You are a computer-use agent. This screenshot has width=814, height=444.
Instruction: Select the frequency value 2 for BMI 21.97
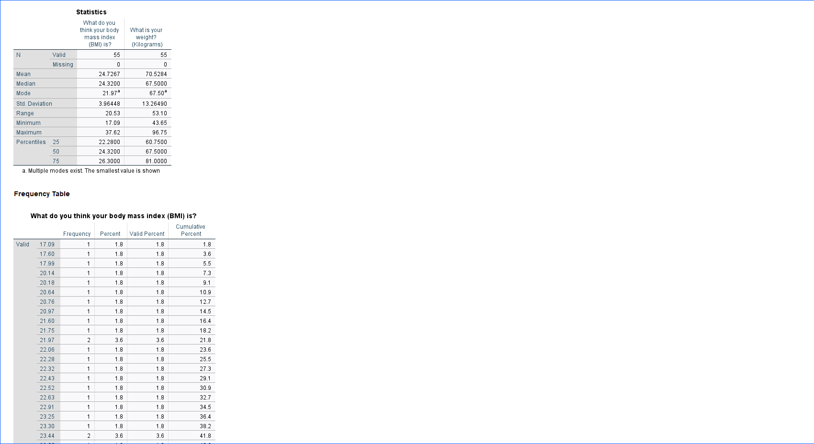click(x=88, y=340)
